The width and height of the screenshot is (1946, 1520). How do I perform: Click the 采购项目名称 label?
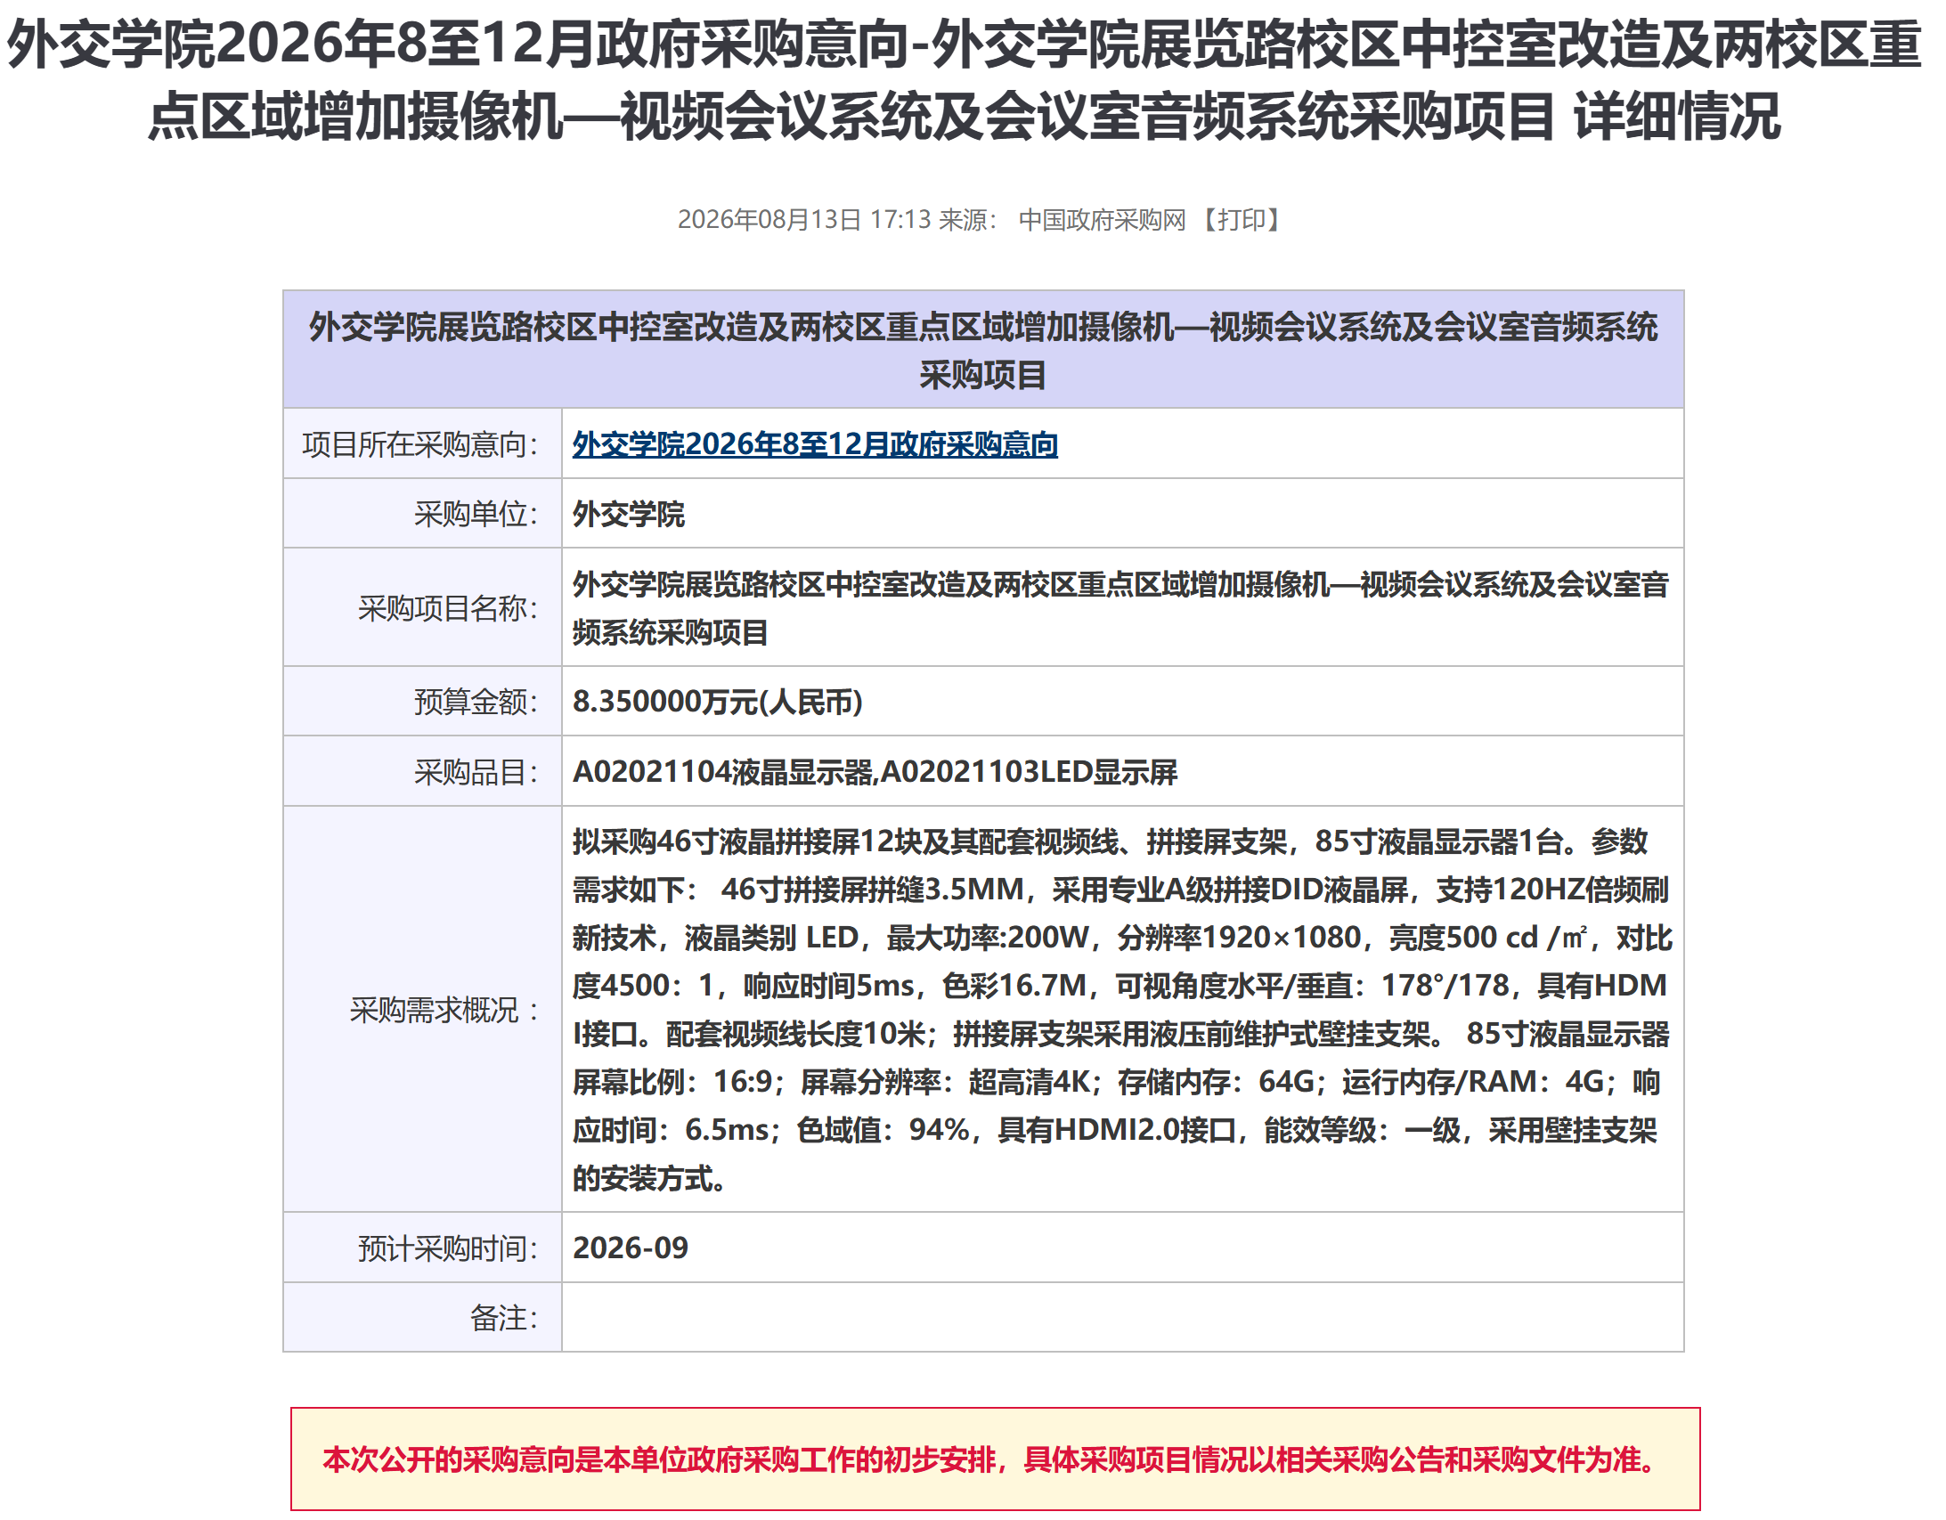tap(447, 608)
